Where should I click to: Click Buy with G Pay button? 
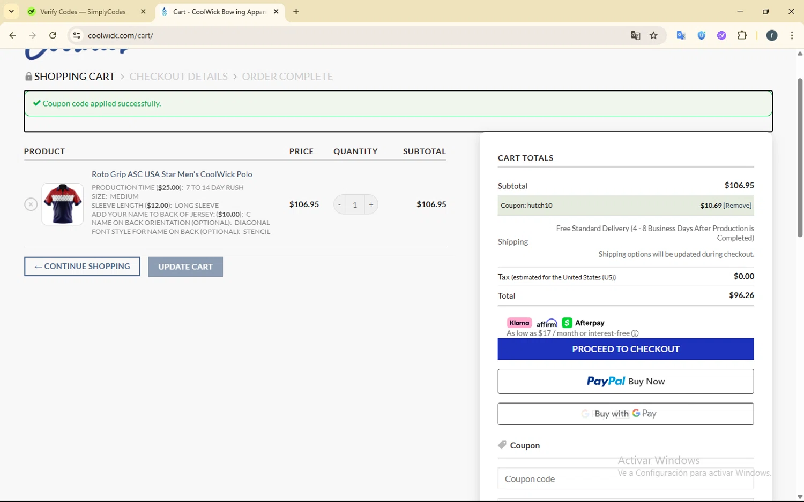point(626,414)
